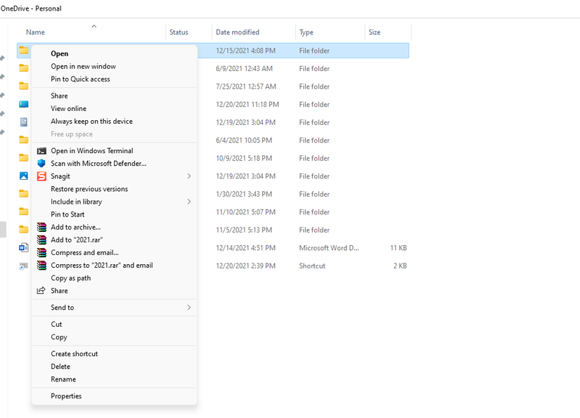
Task: Select the folder icon dated 1/30/2021
Action: point(24,194)
